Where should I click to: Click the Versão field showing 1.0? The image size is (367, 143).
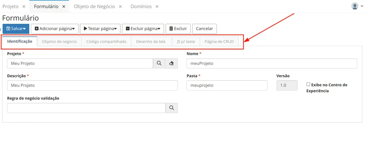(287, 86)
